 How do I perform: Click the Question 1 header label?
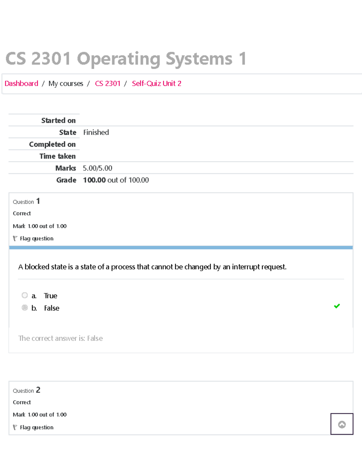26,201
